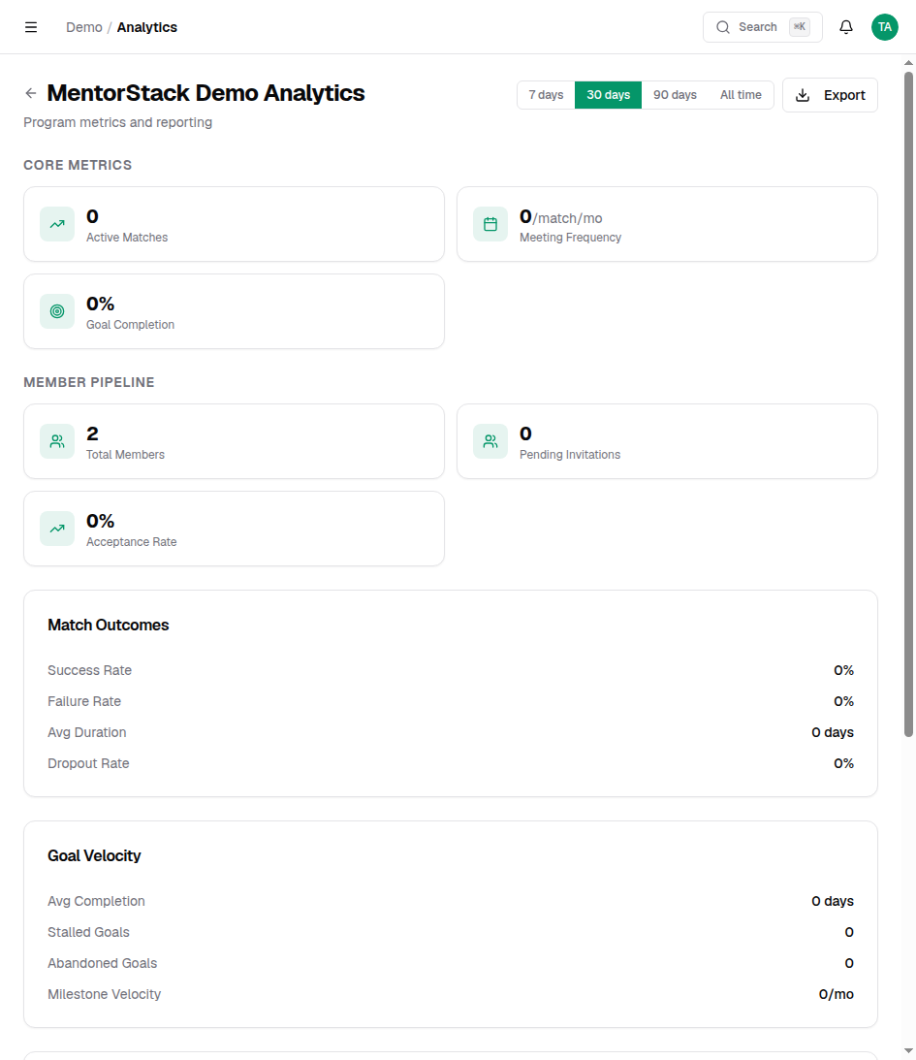The width and height of the screenshot is (916, 1060).
Task: Open the TA profile avatar
Action: [x=884, y=27]
